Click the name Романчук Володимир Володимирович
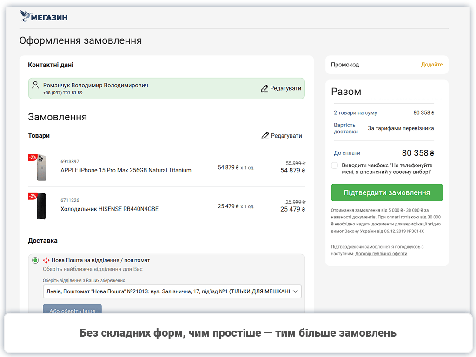The height and width of the screenshot is (357, 476). [x=96, y=86]
